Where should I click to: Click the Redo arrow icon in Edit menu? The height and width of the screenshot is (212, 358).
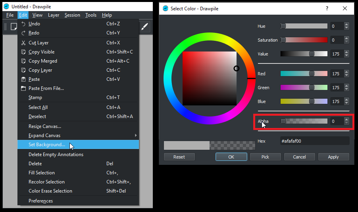[x=23, y=33]
